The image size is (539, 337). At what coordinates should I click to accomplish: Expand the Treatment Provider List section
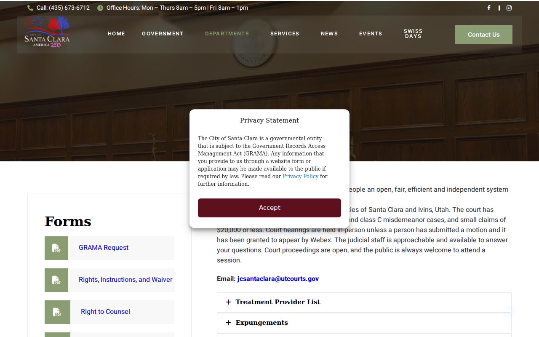pos(364,302)
